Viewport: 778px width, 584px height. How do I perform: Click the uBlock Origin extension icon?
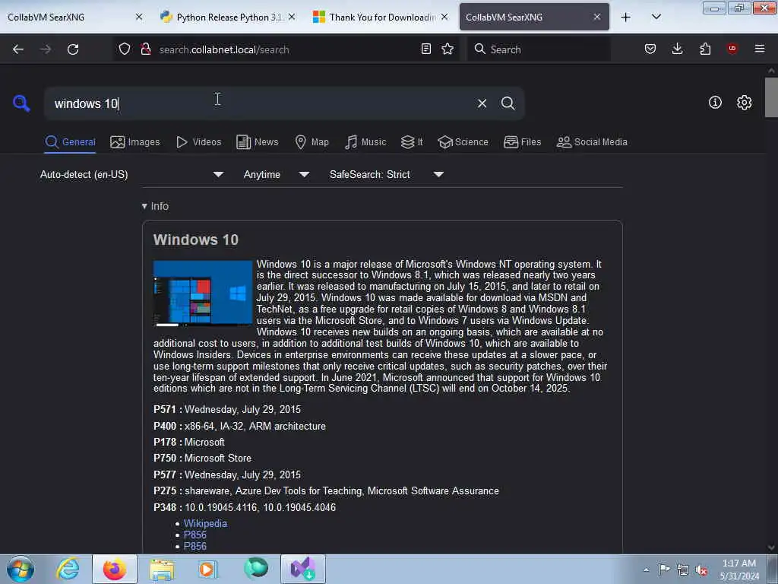click(732, 48)
